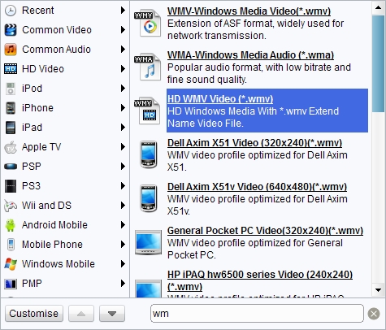Screen dimensions: 386x330
Task: Click the PMP player icon
Action: pyautogui.click(x=11, y=284)
